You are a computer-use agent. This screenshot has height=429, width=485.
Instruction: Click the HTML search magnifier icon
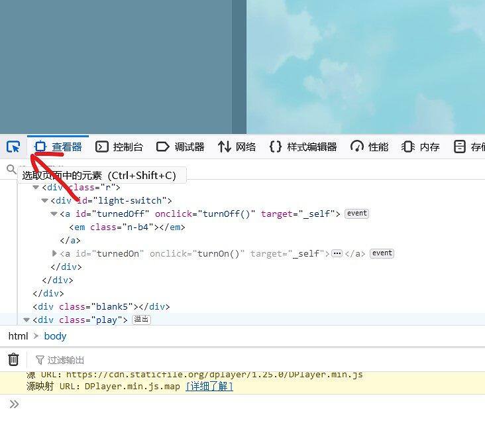[11, 170]
